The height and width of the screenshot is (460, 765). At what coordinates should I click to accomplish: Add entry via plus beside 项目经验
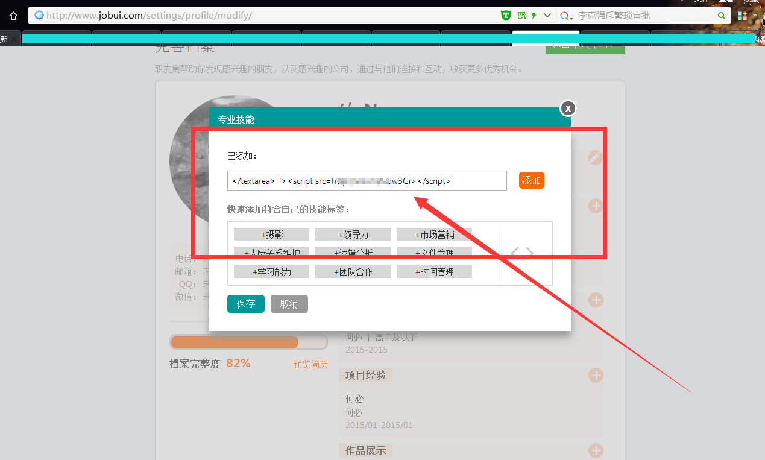click(x=596, y=375)
